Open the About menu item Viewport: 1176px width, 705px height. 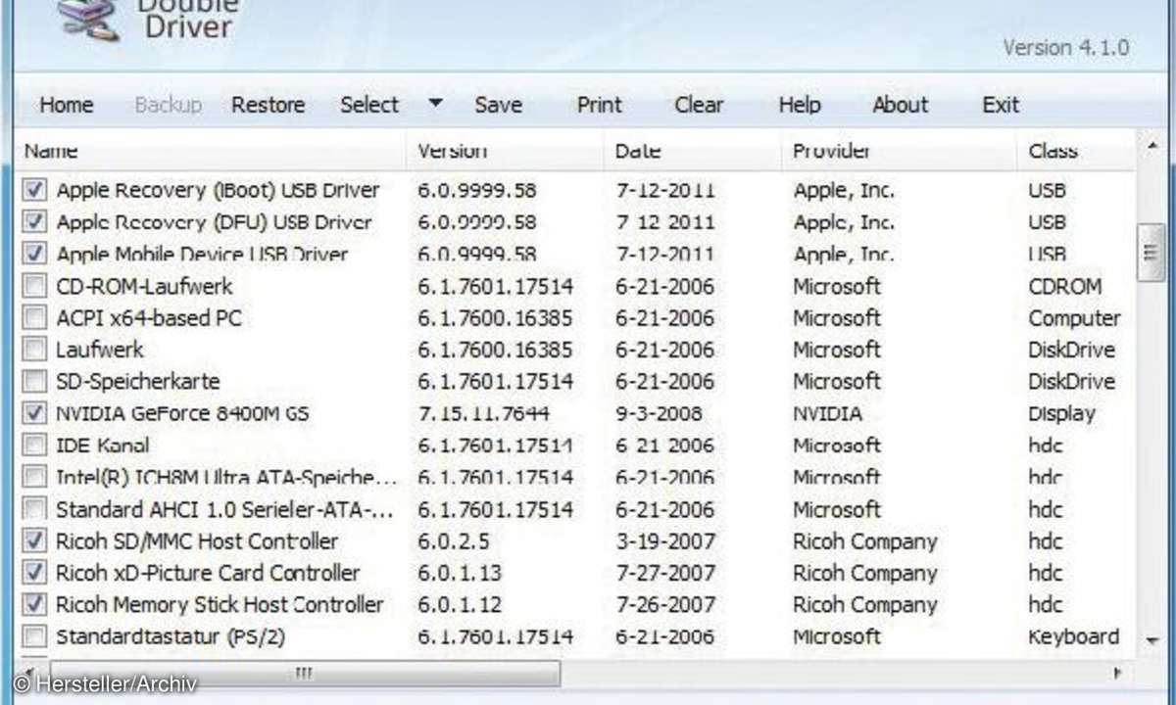[900, 105]
